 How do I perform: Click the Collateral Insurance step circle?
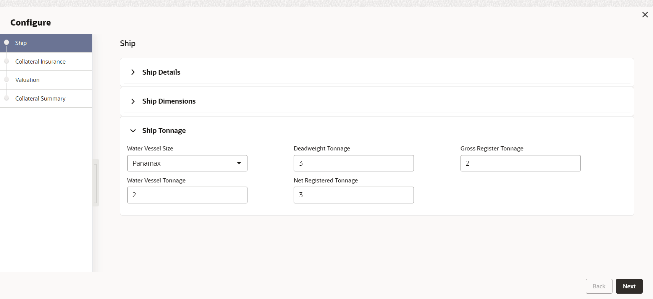pyautogui.click(x=6, y=61)
